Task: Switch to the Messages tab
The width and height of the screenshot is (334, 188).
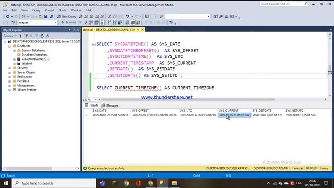Action: pos(110,105)
